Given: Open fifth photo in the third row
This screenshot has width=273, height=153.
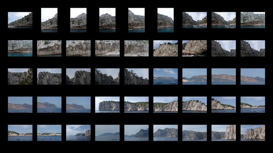Looking at the screenshot, I should tap(136, 76).
